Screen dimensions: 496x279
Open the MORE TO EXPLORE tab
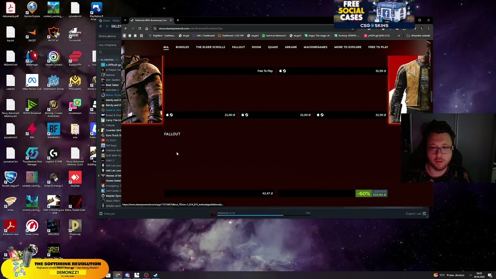(348, 47)
